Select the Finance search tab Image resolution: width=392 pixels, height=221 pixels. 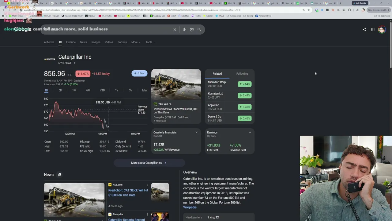coord(71,42)
